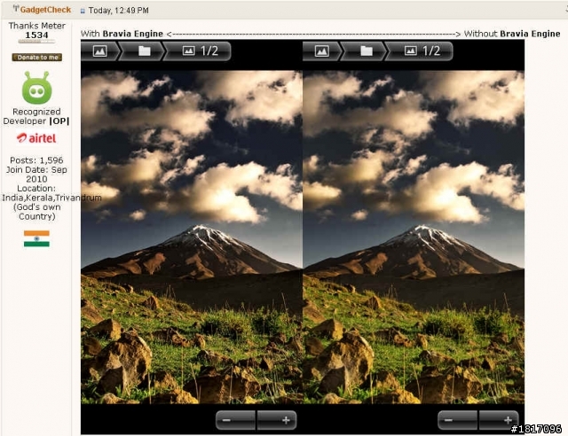Zoom in with plus button in right viewer
The width and height of the screenshot is (568, 436).
(499, 420)
